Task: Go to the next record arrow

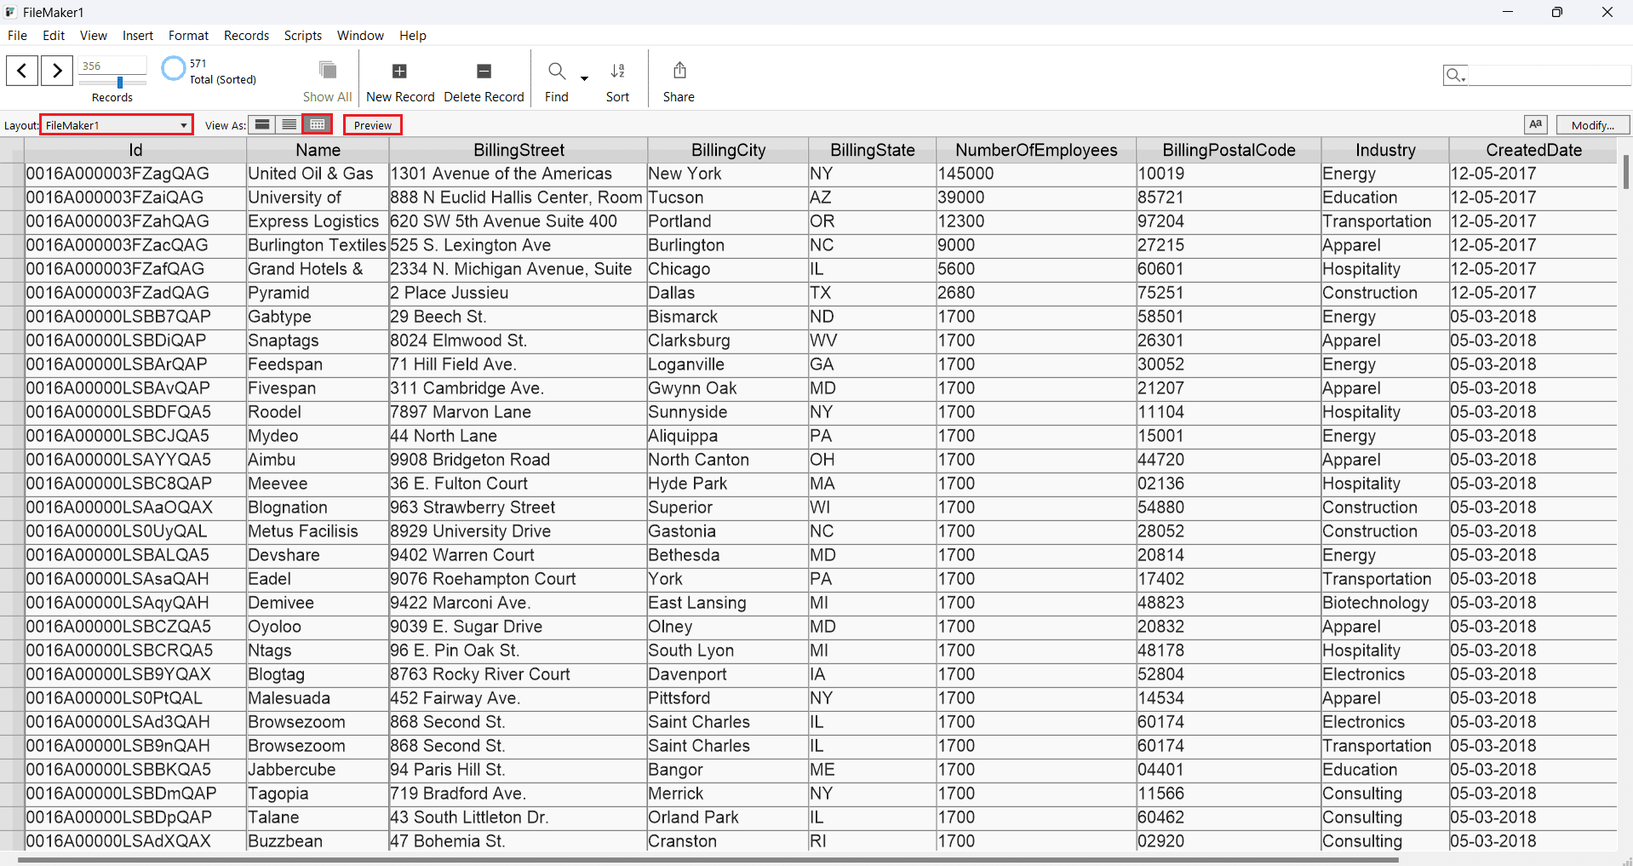Action: coord(57,71)
